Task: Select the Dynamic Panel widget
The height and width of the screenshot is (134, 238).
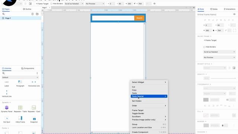Action: [7, 109]
